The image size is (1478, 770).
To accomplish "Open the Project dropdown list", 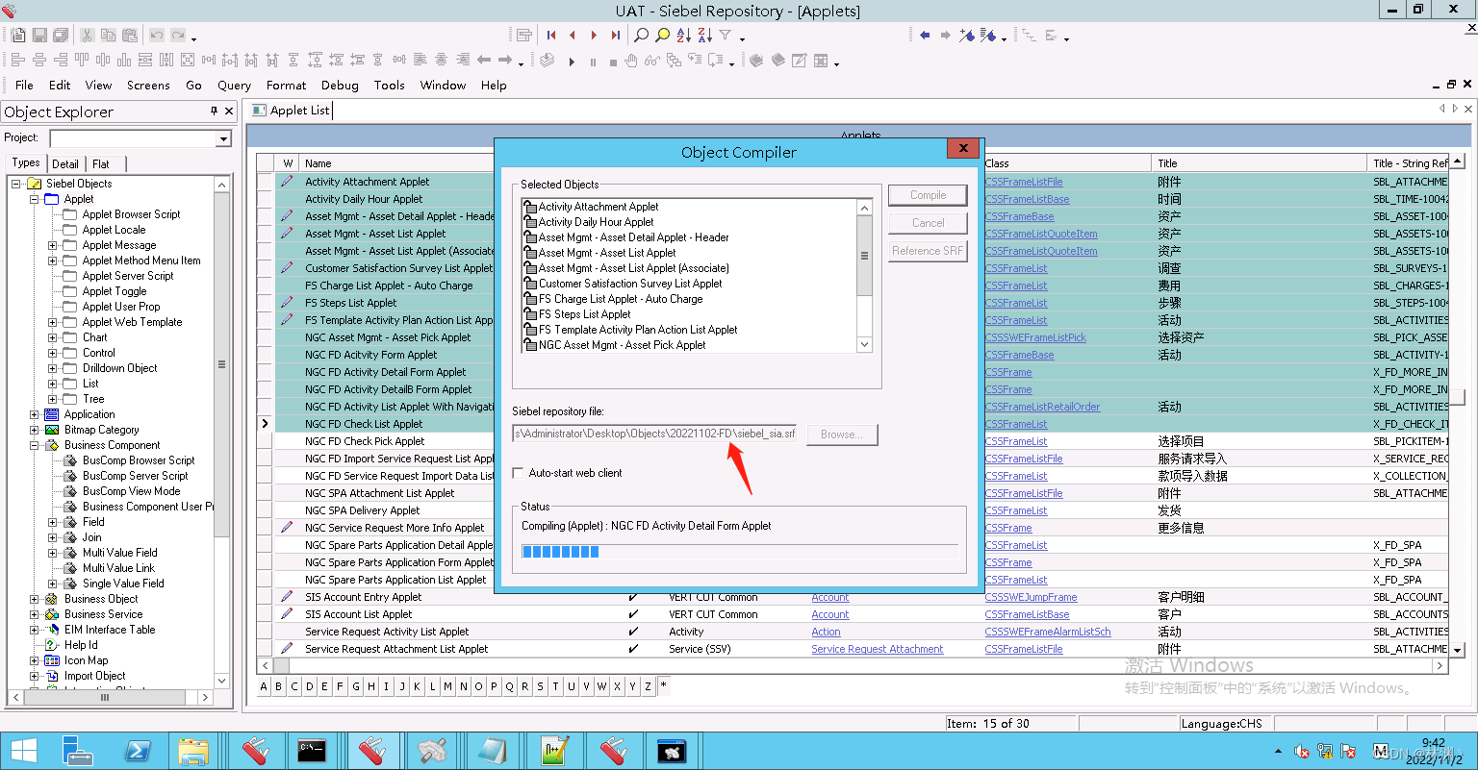I will 223,139.
